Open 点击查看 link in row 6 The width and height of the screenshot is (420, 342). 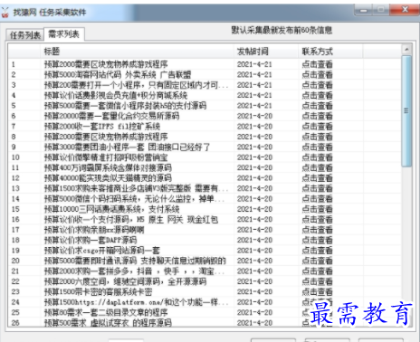(x=317, y=116)
